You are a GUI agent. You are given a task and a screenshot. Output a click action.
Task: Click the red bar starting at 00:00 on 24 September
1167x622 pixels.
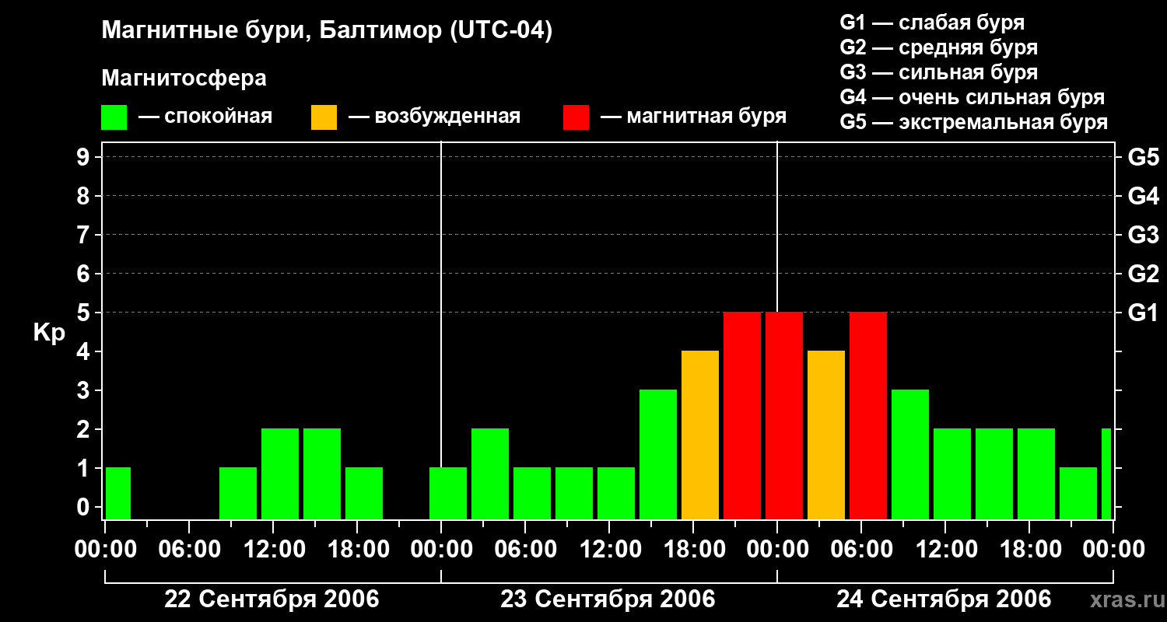(x=784, y=415)
